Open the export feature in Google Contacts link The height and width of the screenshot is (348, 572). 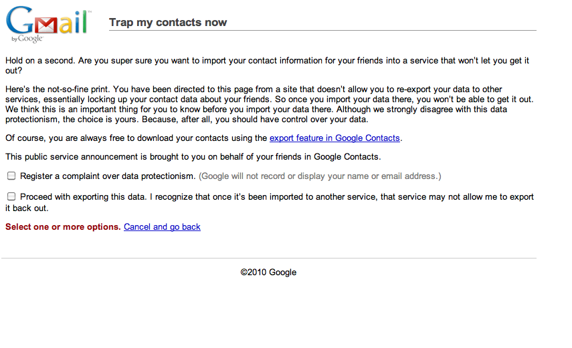(x=335, y=138)
